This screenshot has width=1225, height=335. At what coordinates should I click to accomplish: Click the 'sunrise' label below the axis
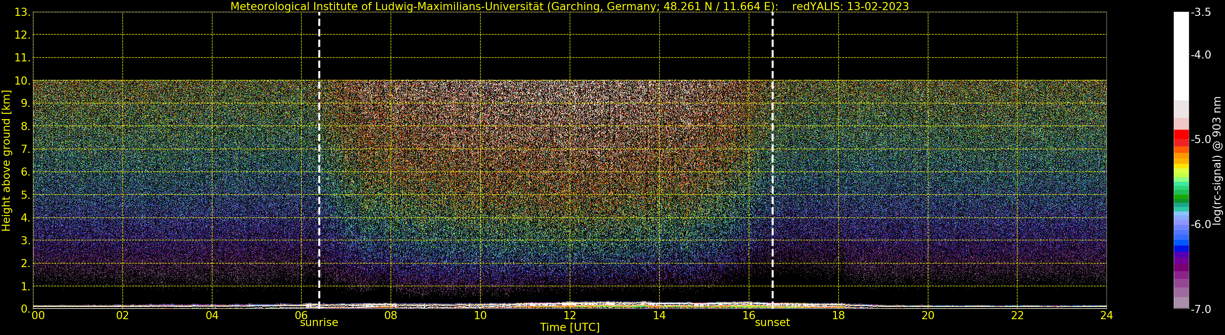(x=319, y=323)
